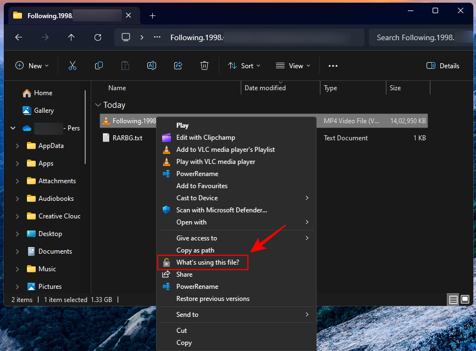Click the Cut scissors icon in toolbar
This screenshot has width=476, height=351.
[x=72, y=65]
